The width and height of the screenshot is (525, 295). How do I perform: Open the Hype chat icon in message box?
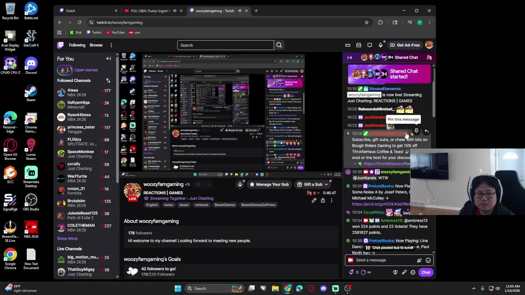pos(419,260)
